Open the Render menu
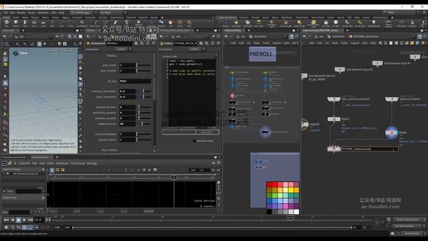The image size is (428, 241). pyautogui.click(x=21, y=13)
